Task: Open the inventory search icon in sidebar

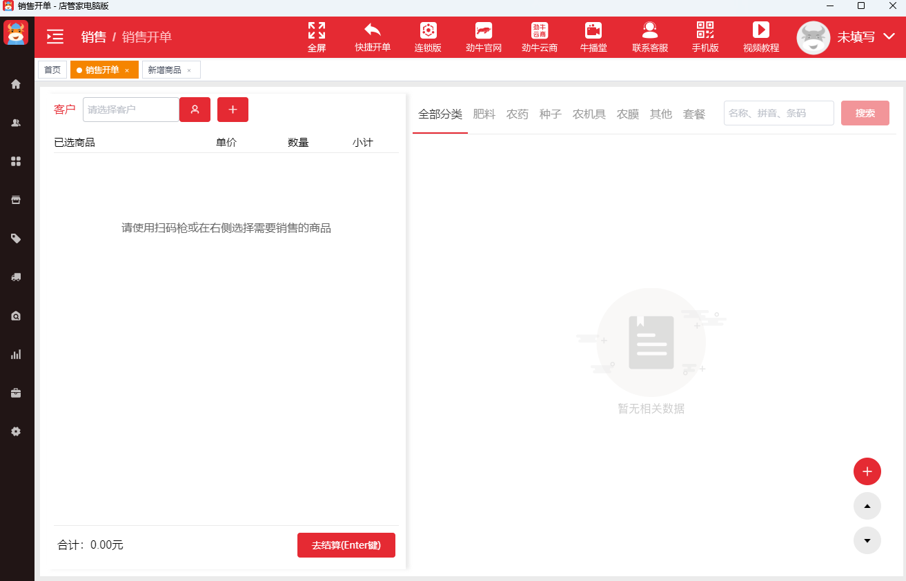Action: pos(16,316)
